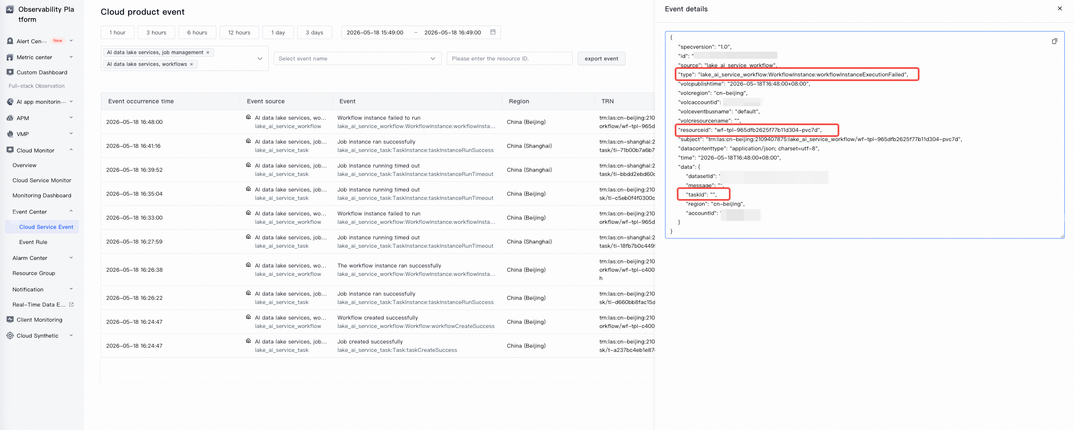Click the export event button

(601, 58)
